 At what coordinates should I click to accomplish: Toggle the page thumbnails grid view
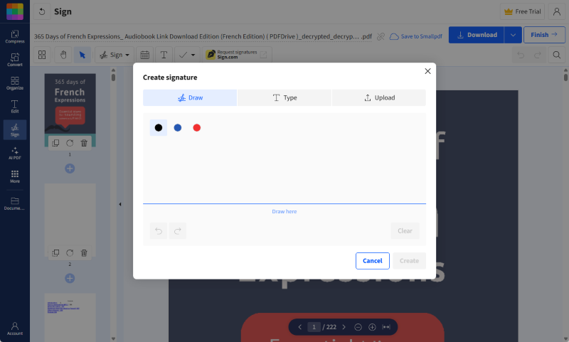tap(42, 55)
